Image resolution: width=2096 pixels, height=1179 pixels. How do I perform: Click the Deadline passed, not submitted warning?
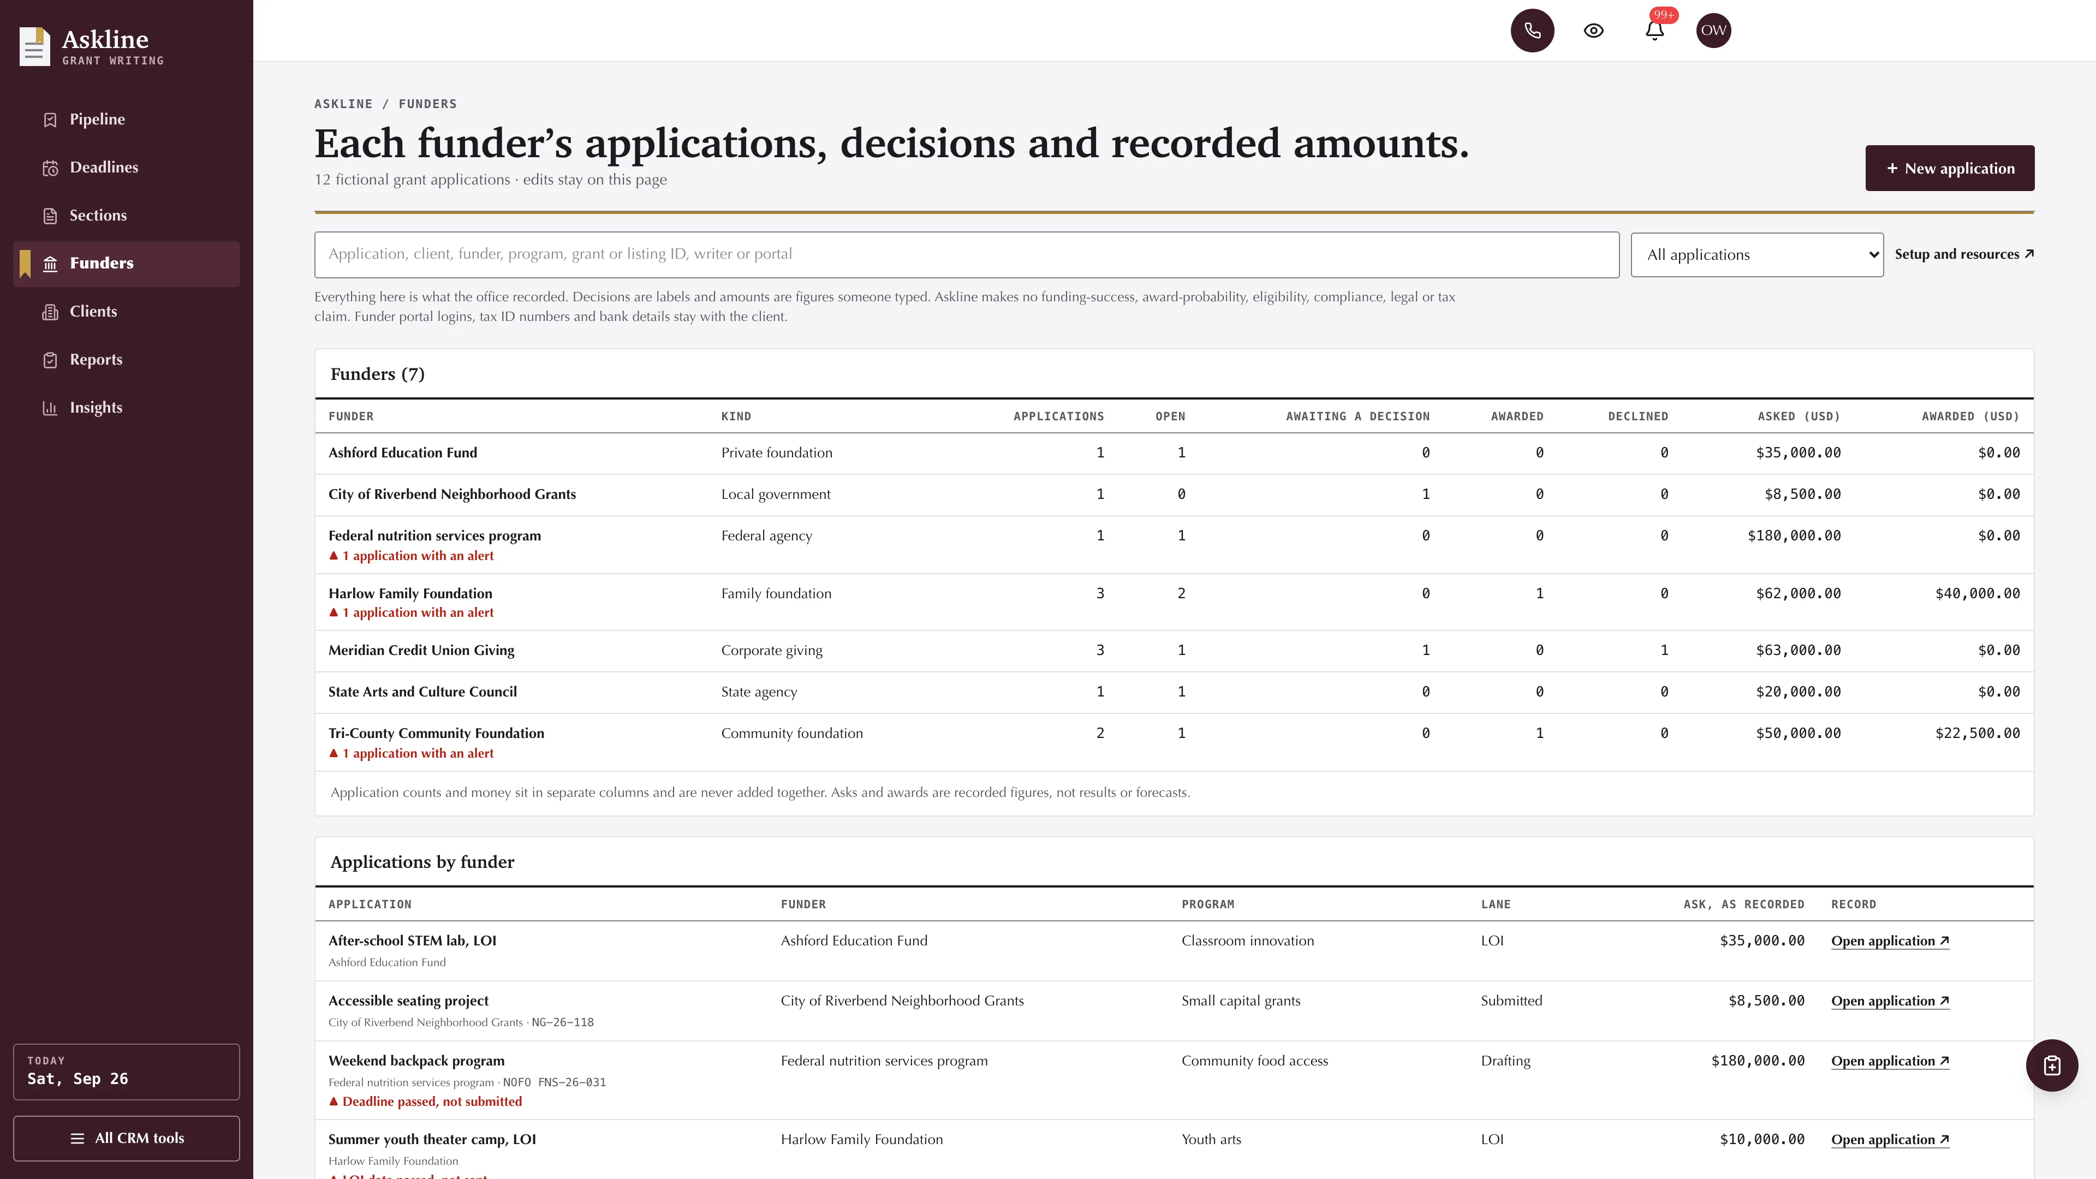point(425,1101)
